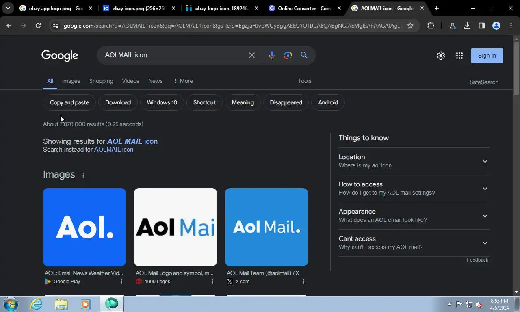520x312 pixels.
Task: Refine search with Download chip
Action: pyautogui.click(x=118, y=102)
